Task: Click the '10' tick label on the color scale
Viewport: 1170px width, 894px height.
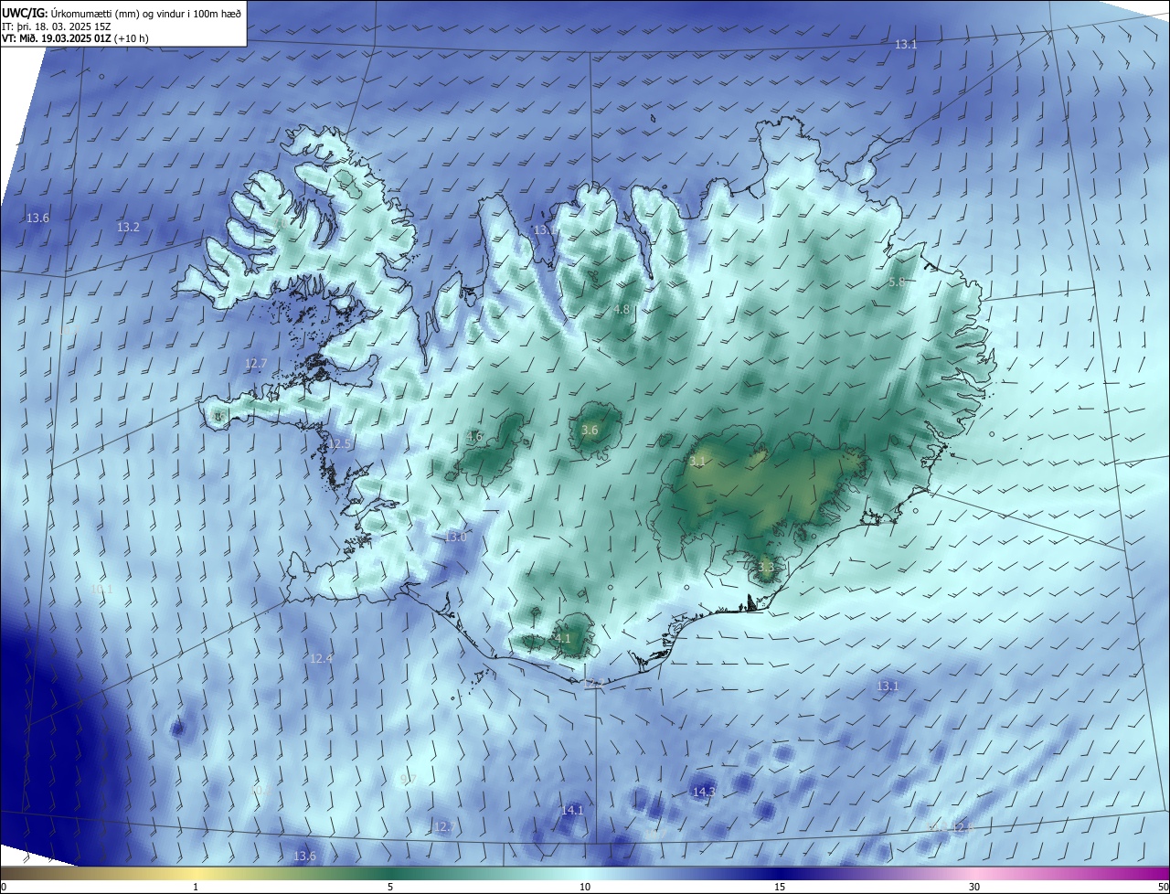Action: point(585,887)
